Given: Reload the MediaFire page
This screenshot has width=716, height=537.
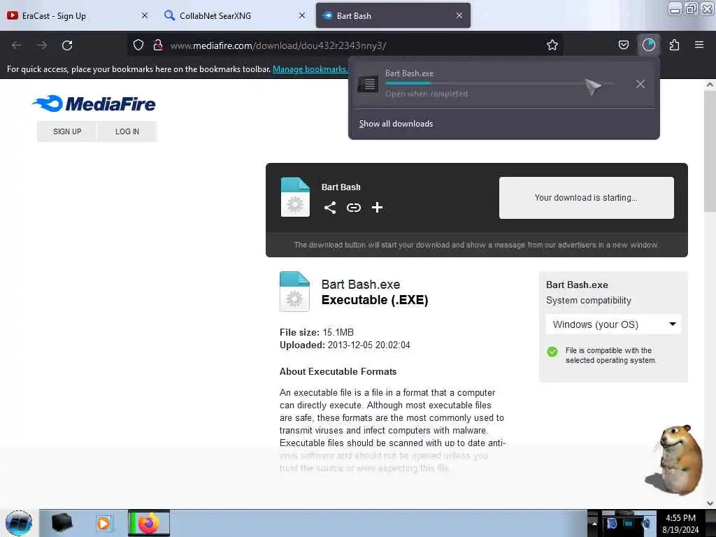Looking at the screenshot, I should tap(67, 45).
